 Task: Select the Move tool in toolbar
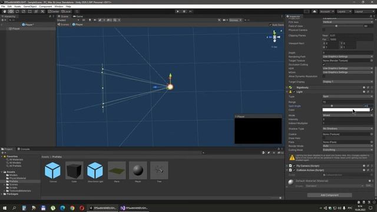11,11
